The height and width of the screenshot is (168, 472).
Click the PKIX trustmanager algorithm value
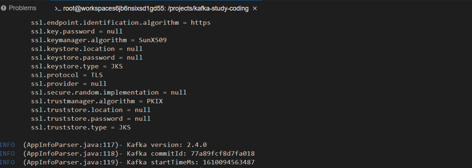pos(155,101)
